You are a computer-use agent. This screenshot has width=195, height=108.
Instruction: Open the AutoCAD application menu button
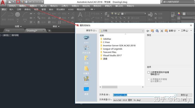(x=3, y=3)
